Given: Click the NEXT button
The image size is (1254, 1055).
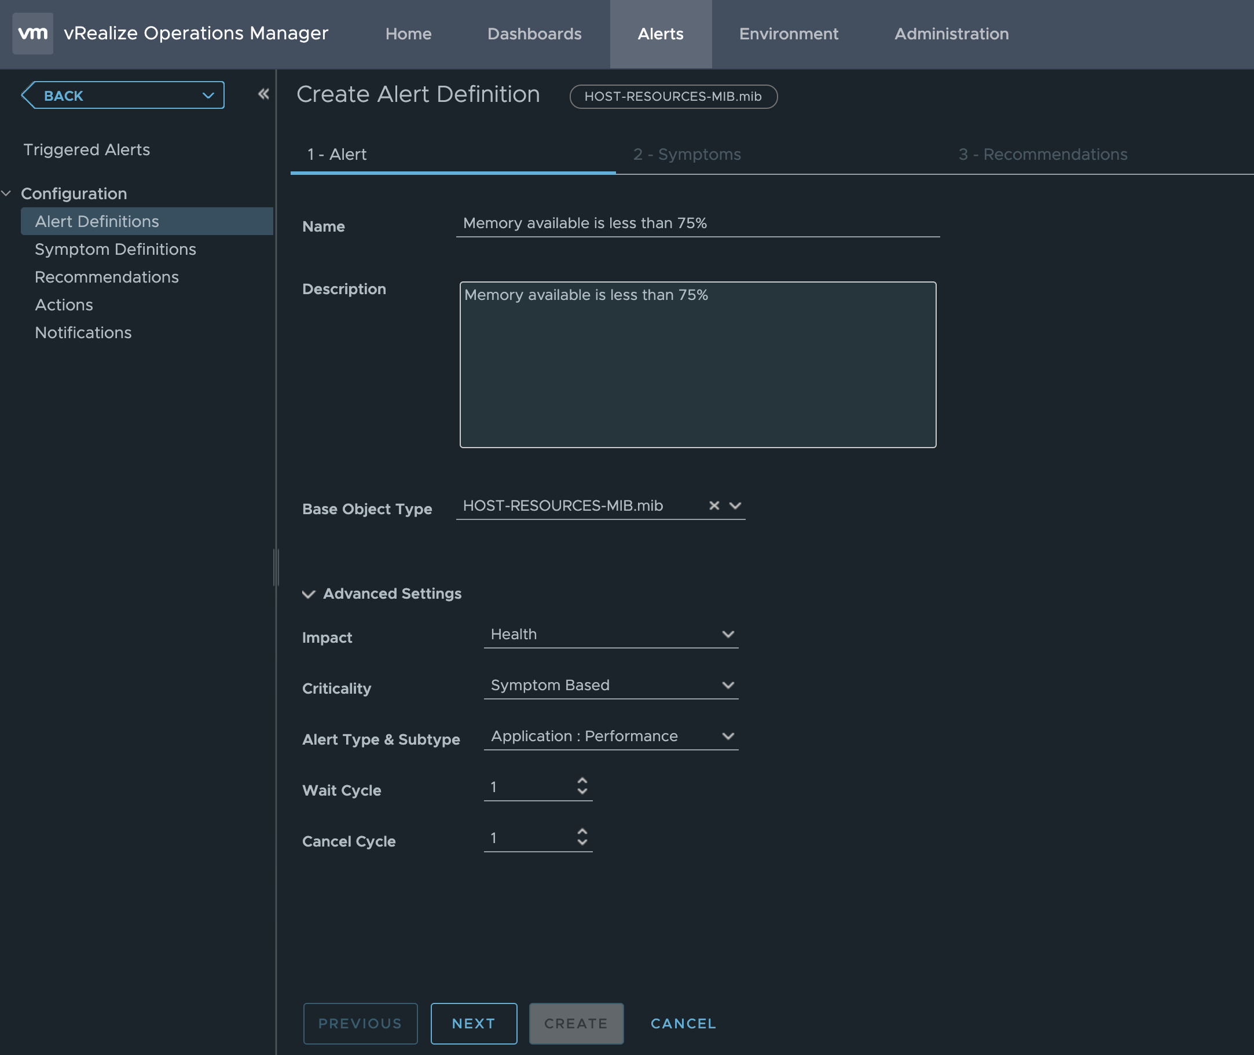Looking at the screenshot, I should tap(474, 1023).
